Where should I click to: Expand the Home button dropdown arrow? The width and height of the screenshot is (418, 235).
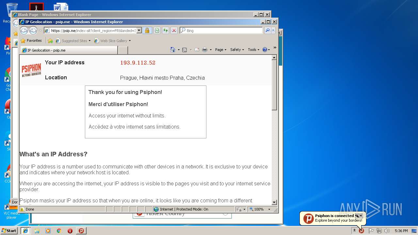pyautogui.click(x=179, y=50)
